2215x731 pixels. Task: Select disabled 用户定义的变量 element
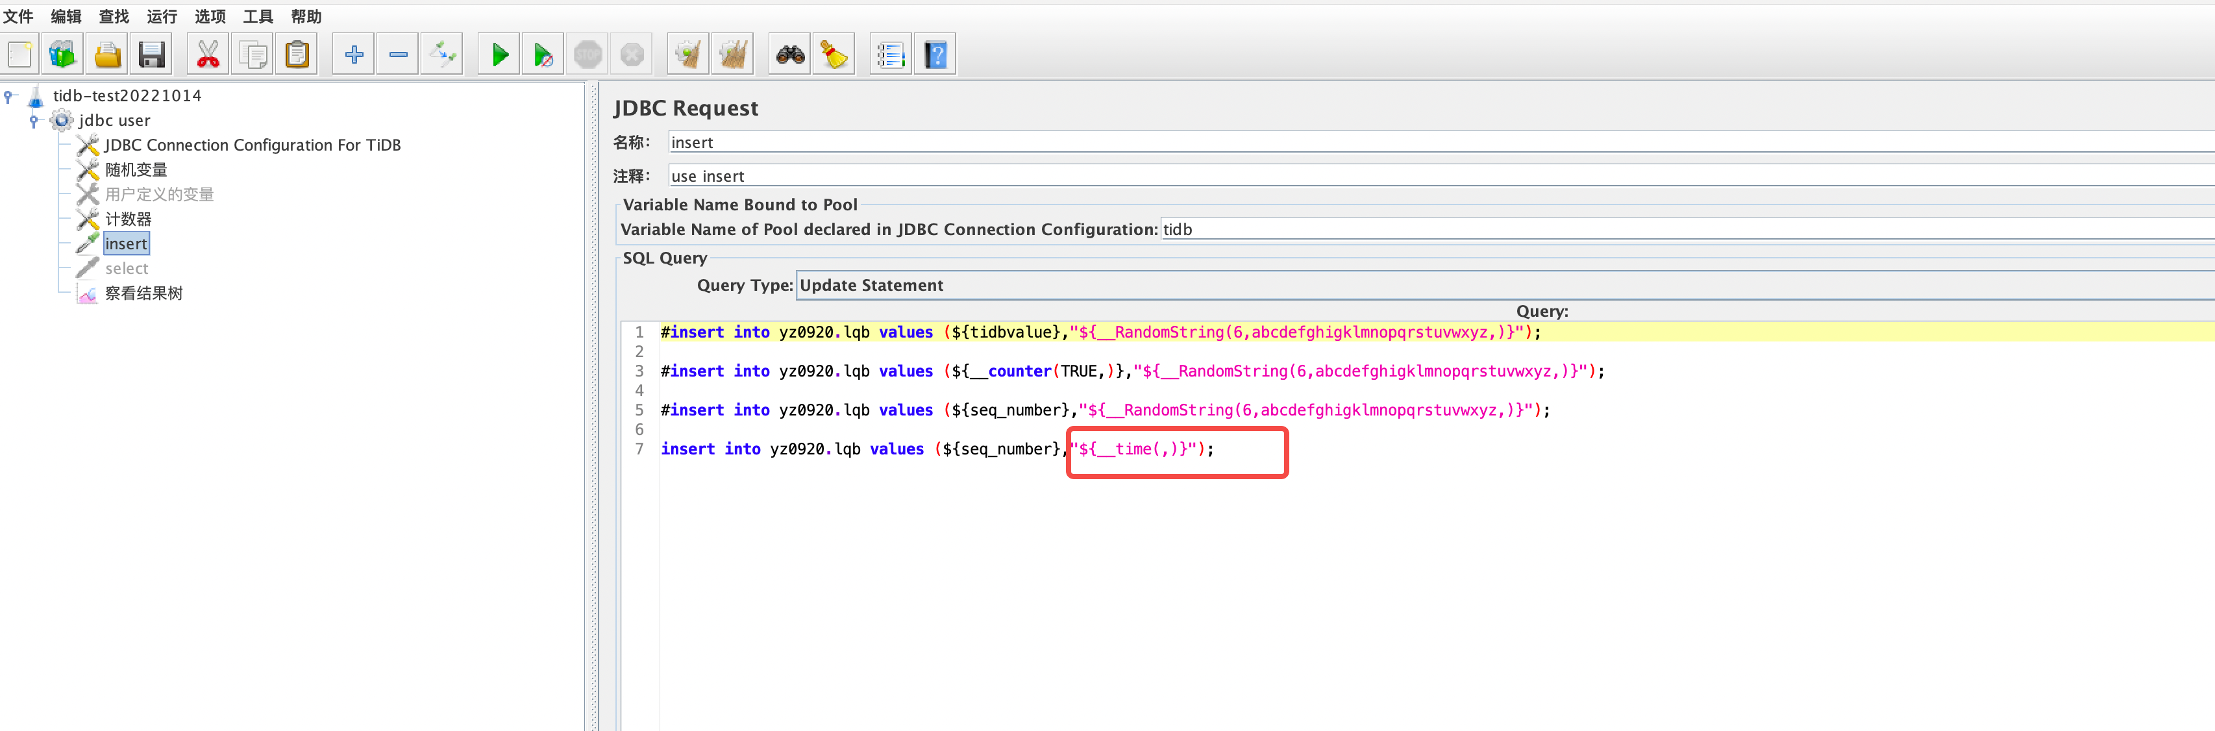[x=159, y=194]
